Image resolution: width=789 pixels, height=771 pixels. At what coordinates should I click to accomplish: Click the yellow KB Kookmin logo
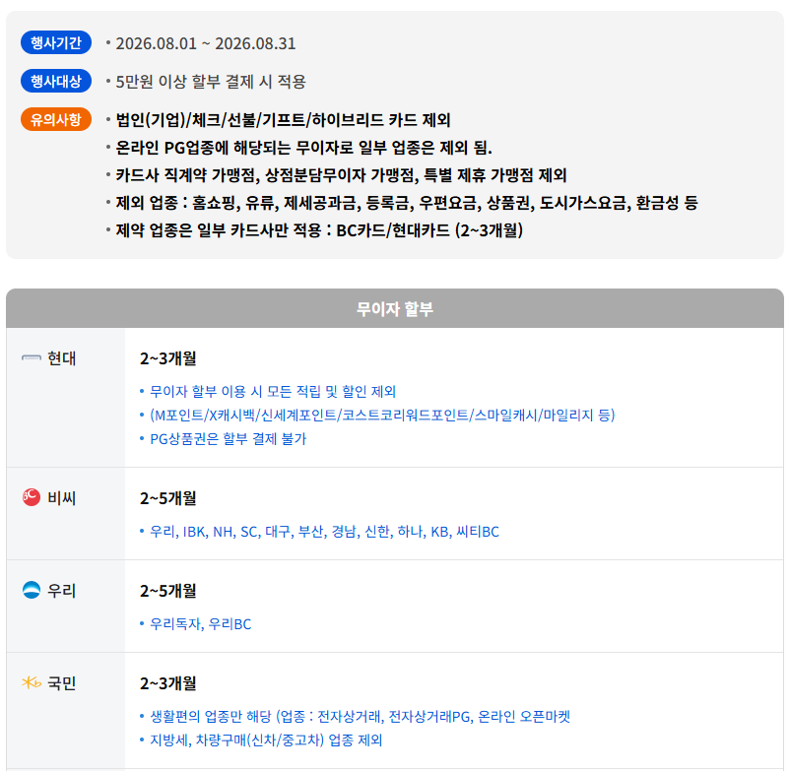coord(32,682)
